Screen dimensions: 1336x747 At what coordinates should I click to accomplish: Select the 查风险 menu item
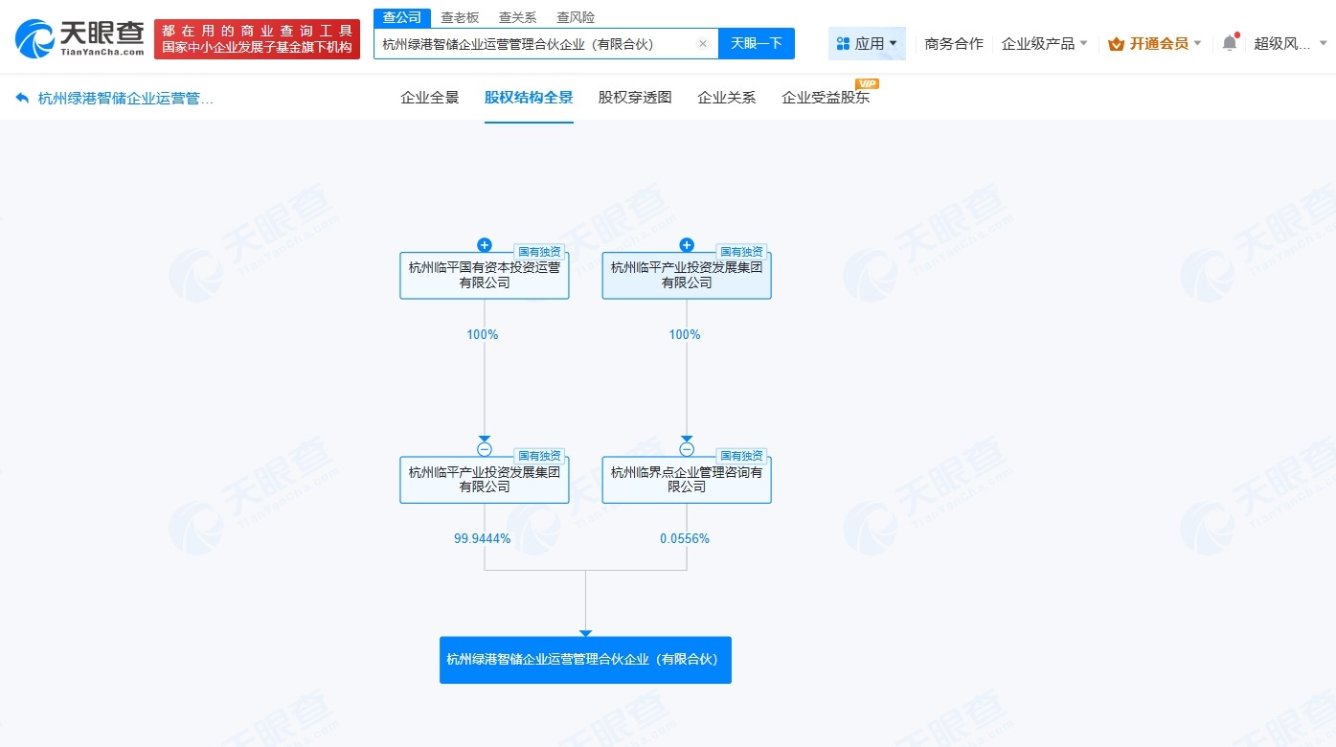tap(575, 16)
